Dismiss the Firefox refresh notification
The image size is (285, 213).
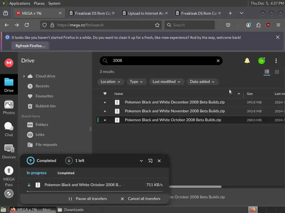pos(277,37)
